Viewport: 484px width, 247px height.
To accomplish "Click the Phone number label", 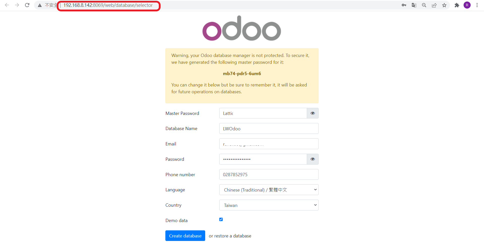I will click(x=180, y=175).
